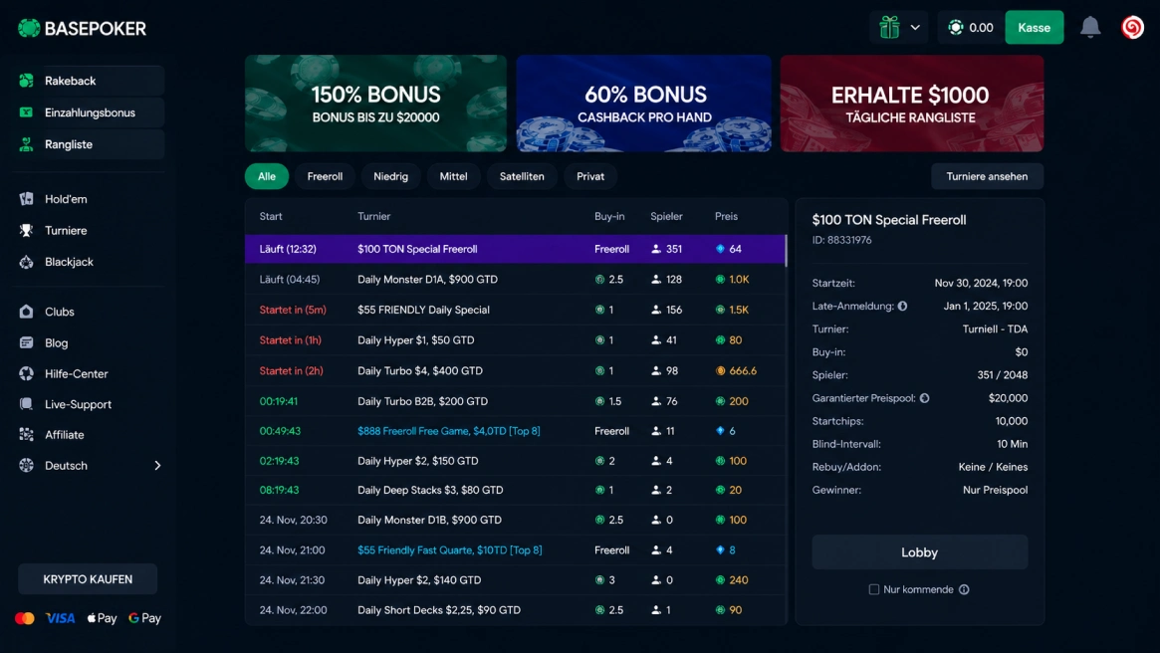Click KRYPTO KAUFEN button

coord(88,579)
